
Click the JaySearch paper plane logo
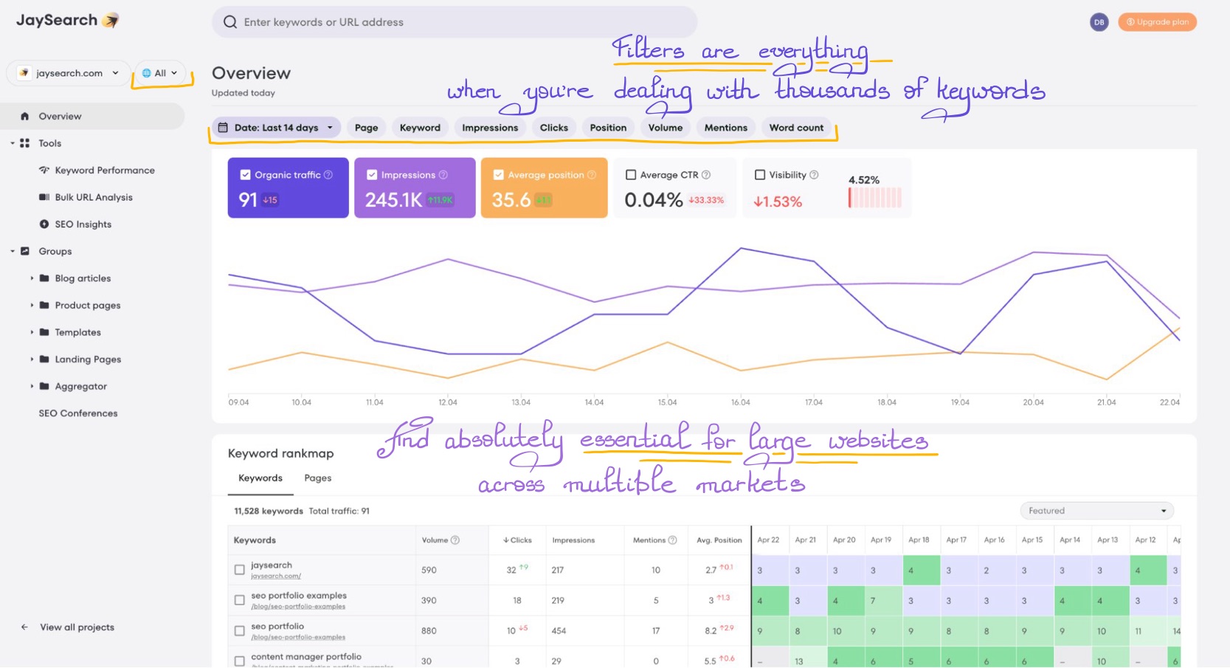pyautogui.click(x=111, y=20)
